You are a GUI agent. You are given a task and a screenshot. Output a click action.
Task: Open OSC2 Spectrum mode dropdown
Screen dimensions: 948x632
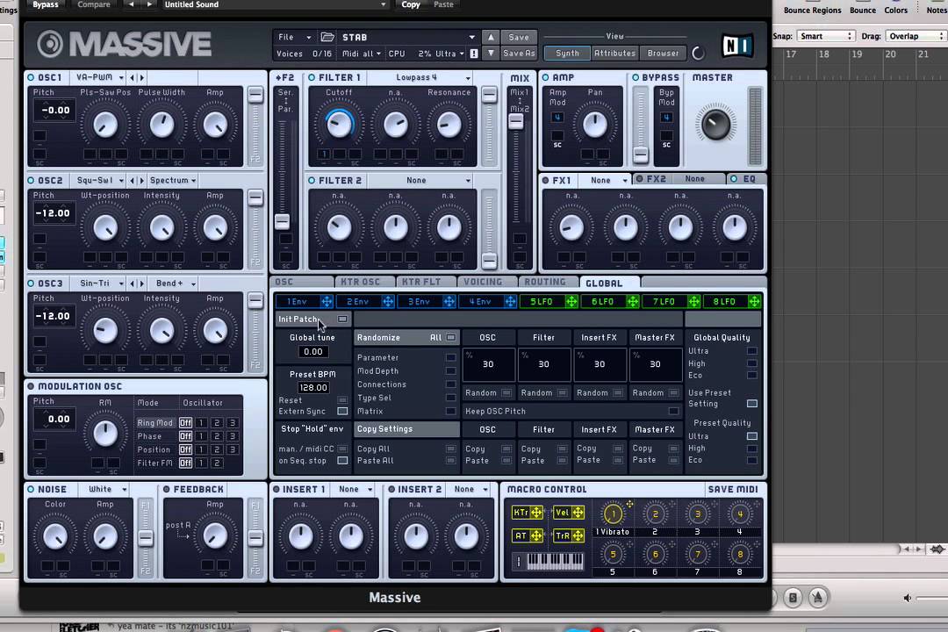[173, 181]
